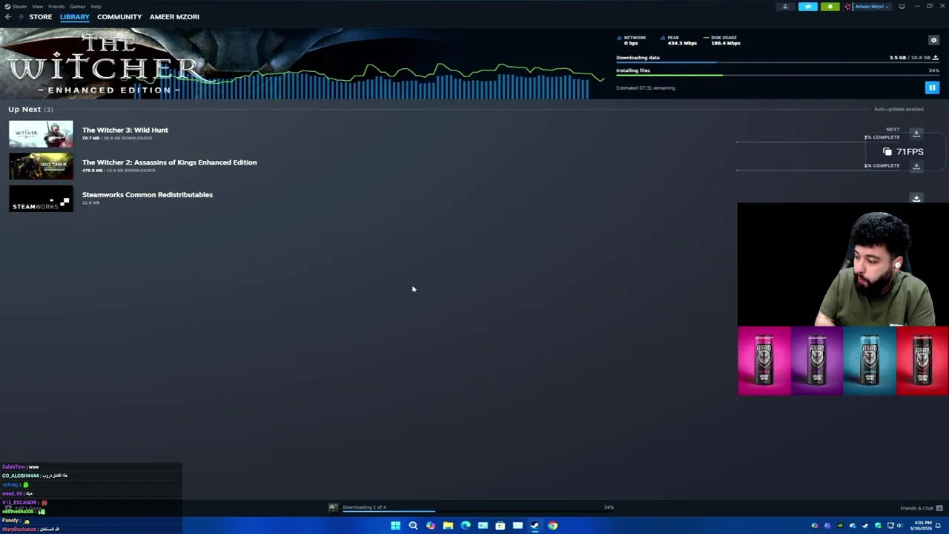Click The Witcher 3 thumbnail image
Viewport: 949px width, 534px height.
pos(41,133)
